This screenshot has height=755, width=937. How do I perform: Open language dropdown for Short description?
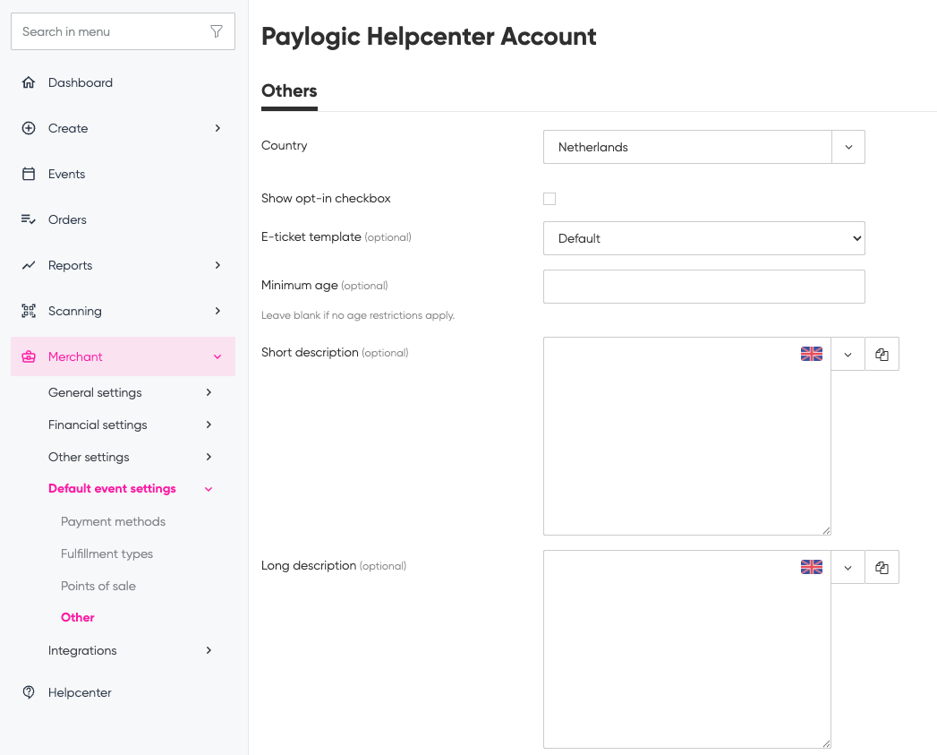(848, 354)
